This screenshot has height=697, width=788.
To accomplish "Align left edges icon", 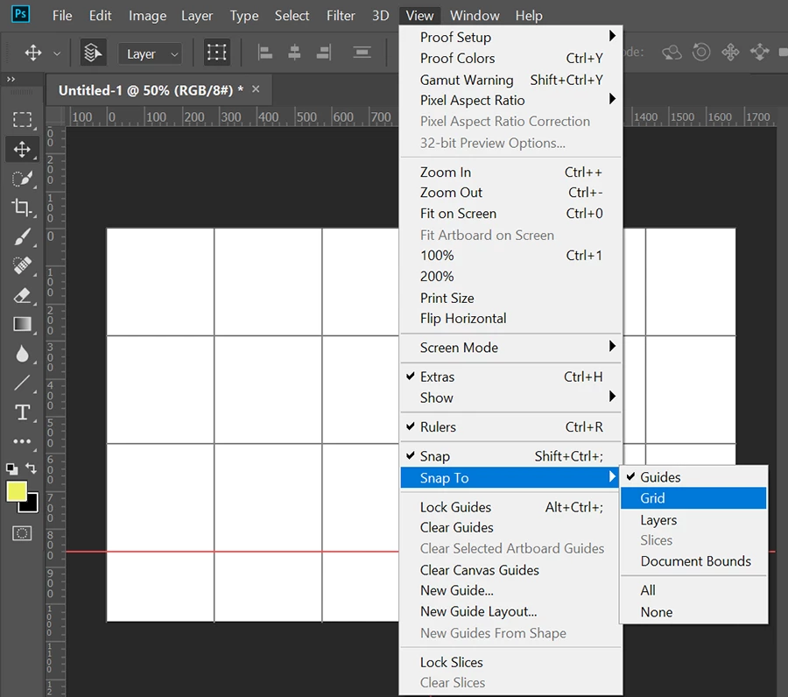I will pyautogui.click(x=264, y=53).
